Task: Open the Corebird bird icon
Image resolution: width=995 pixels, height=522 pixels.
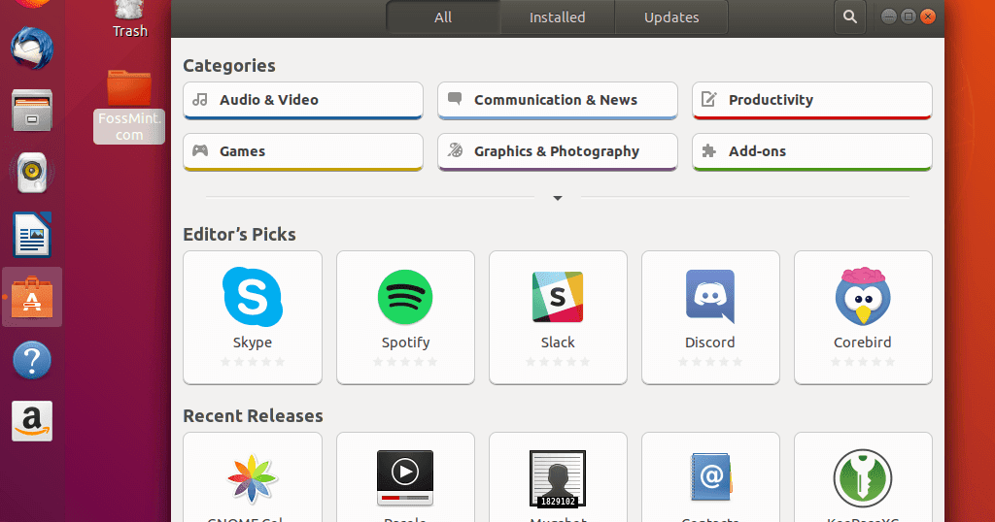Action: (x=863, y=297)
